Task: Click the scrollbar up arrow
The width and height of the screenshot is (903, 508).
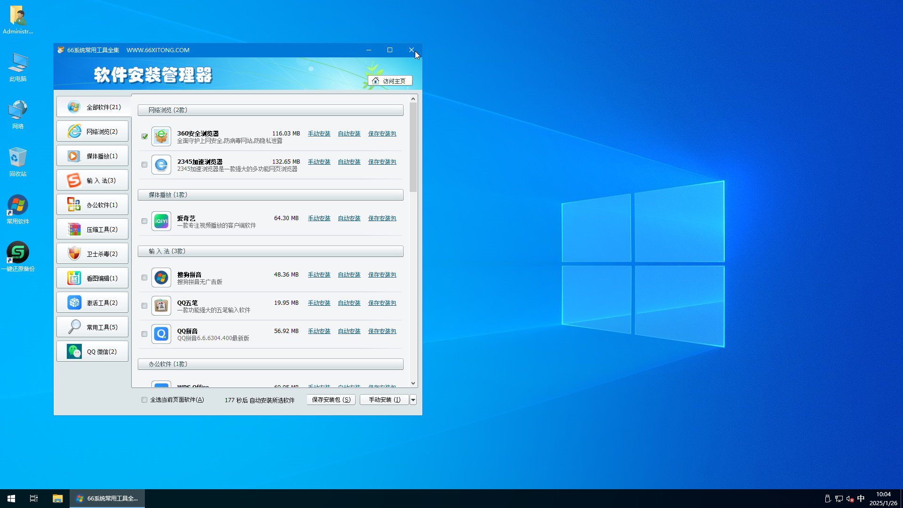Action: coord(413,99)
